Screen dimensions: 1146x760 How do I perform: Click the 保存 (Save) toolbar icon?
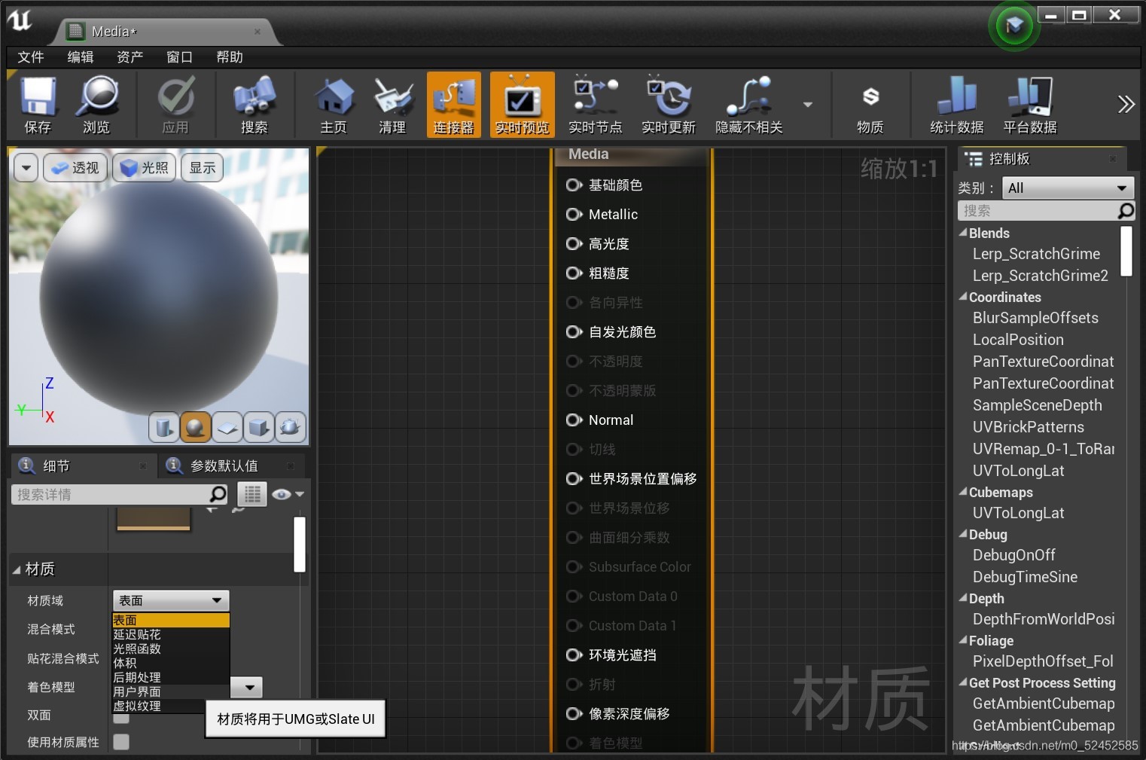point(38,105)
